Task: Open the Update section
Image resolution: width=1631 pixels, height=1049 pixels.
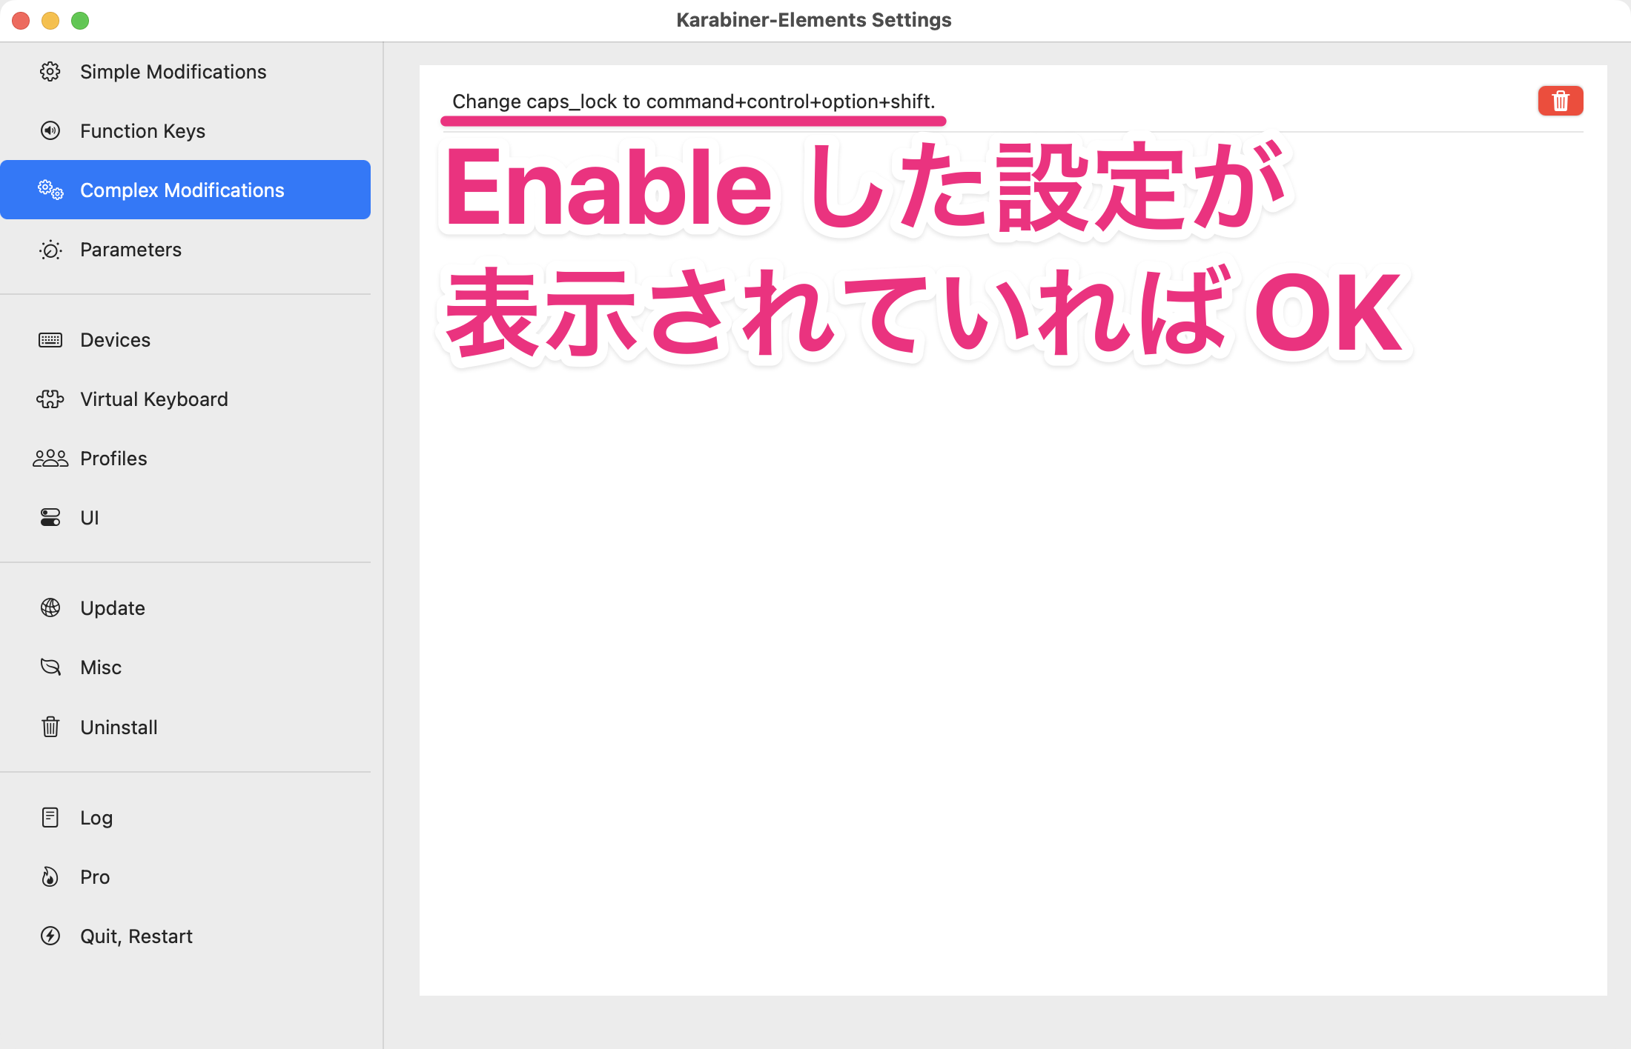Action: point(111,607)
